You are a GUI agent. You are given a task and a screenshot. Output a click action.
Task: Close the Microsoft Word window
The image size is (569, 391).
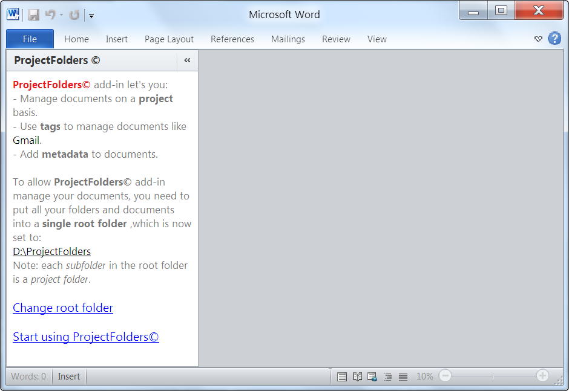pos(539,10)
